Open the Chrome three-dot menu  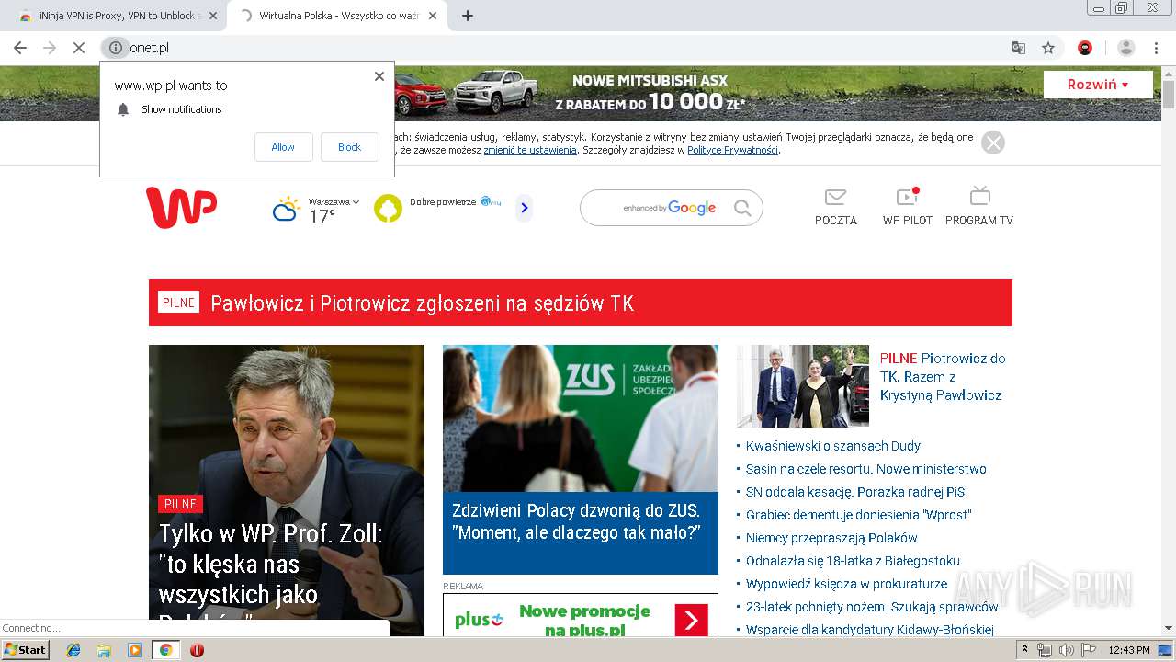[1157, 48]
